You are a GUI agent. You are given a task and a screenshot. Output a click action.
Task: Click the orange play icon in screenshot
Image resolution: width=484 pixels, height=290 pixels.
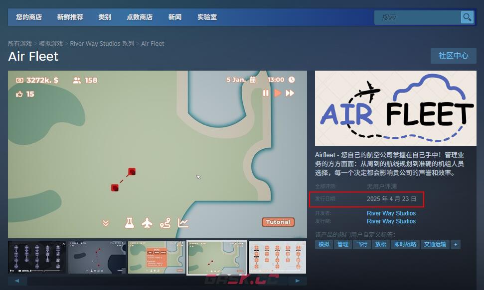[278, 93]
